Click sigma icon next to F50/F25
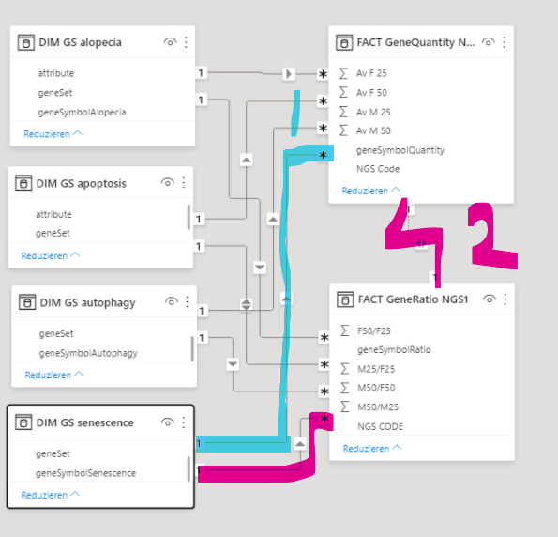The width and height of the screenshot is (558, 537). point(344,330)
